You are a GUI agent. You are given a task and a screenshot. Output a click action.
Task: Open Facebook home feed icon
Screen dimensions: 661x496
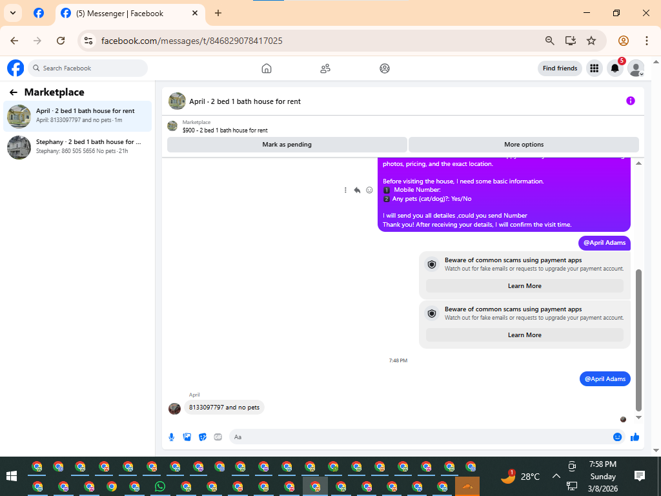point(267,68)
